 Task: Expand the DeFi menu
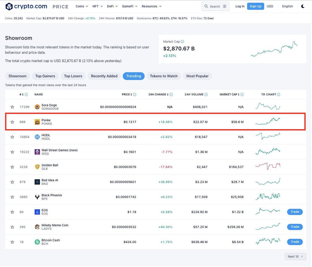pos(112,6)
